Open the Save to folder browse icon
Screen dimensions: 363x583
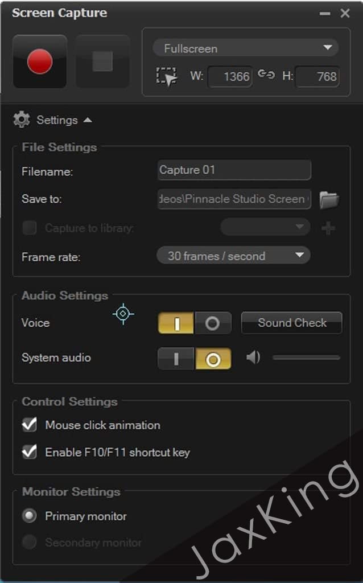click(x=329, y=199)
